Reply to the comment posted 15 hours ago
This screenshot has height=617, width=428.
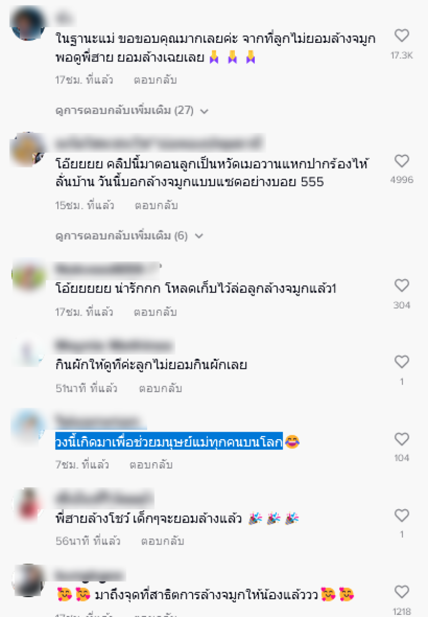pyautogui.click(x=156, y=206)
